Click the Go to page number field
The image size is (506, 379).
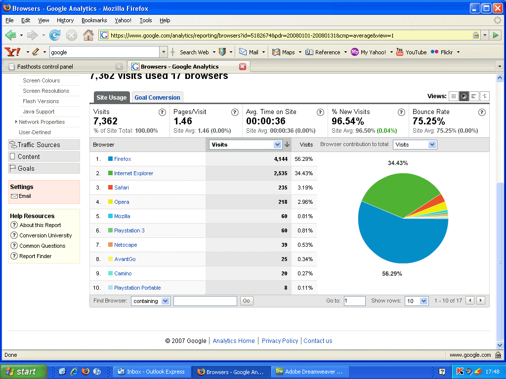coord(354,301)
